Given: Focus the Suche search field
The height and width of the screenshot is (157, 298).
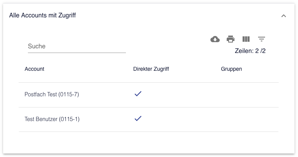Looking at the screenshot, I should (77, 46).
